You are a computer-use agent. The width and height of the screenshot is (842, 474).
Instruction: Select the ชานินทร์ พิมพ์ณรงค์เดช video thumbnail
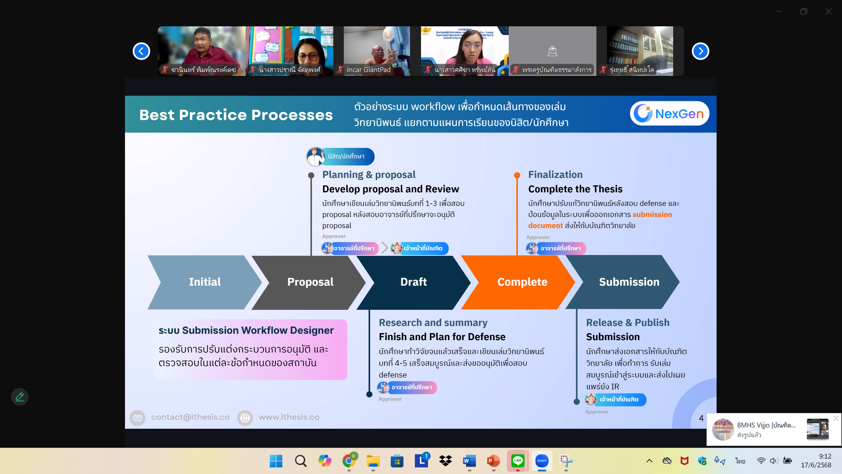pyautogui.click(x=202, y=51)
